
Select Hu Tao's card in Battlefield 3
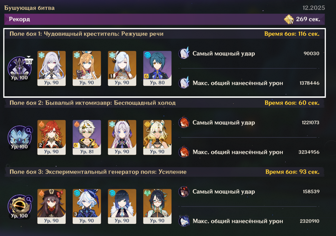(52, 207)
